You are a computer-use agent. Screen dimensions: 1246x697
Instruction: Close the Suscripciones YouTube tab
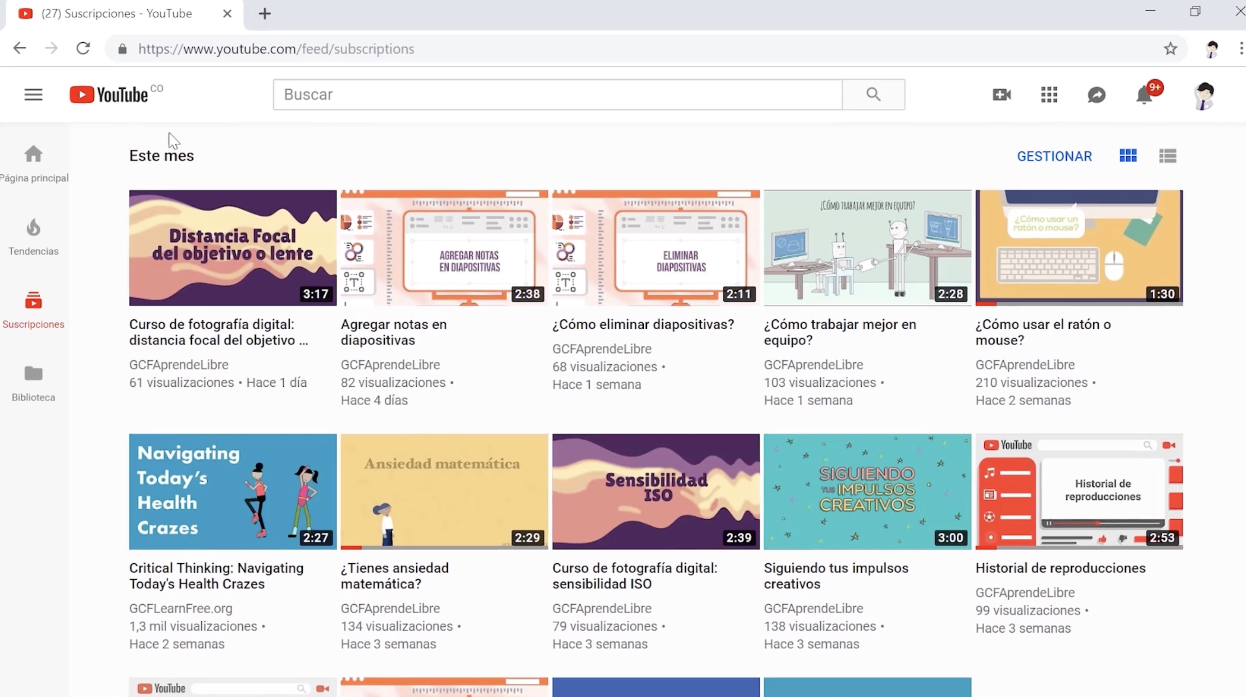(x=227, y=14)
